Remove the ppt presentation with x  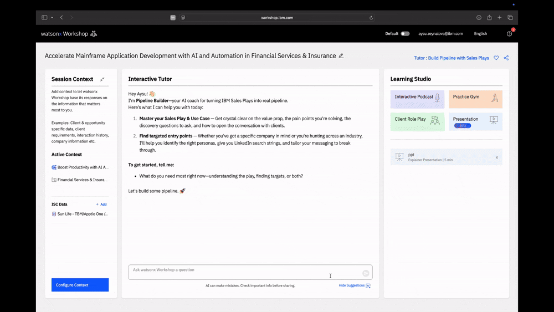click(x=497, y=157)
